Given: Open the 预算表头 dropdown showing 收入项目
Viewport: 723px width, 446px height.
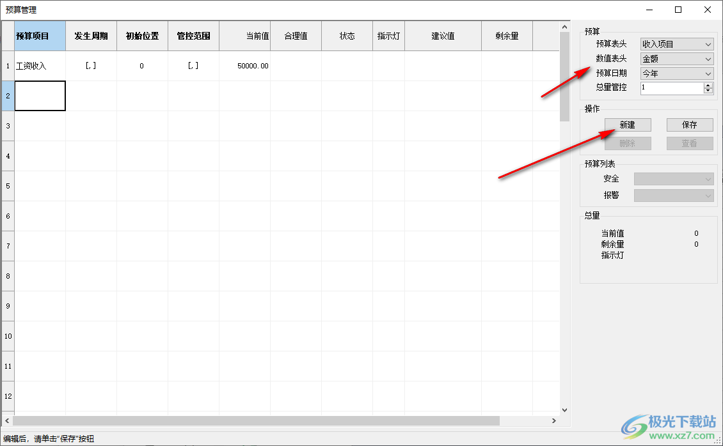Looking at the screenshot, I should tap(676, 44).
